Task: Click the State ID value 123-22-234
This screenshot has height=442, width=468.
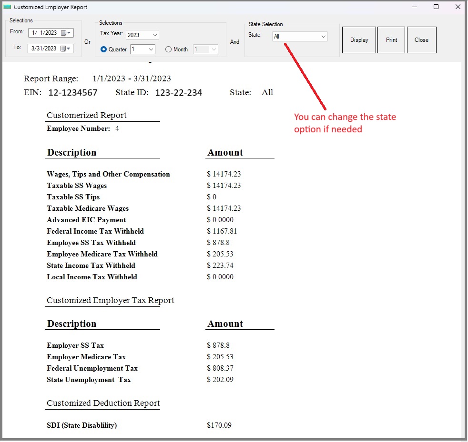Action: [178, 93]
